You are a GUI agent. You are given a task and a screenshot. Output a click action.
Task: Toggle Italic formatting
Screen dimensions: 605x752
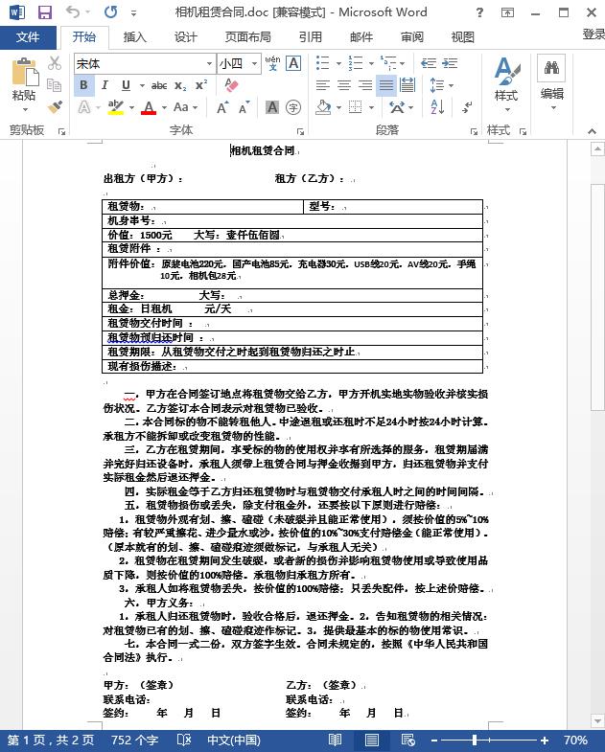(105, 85)
